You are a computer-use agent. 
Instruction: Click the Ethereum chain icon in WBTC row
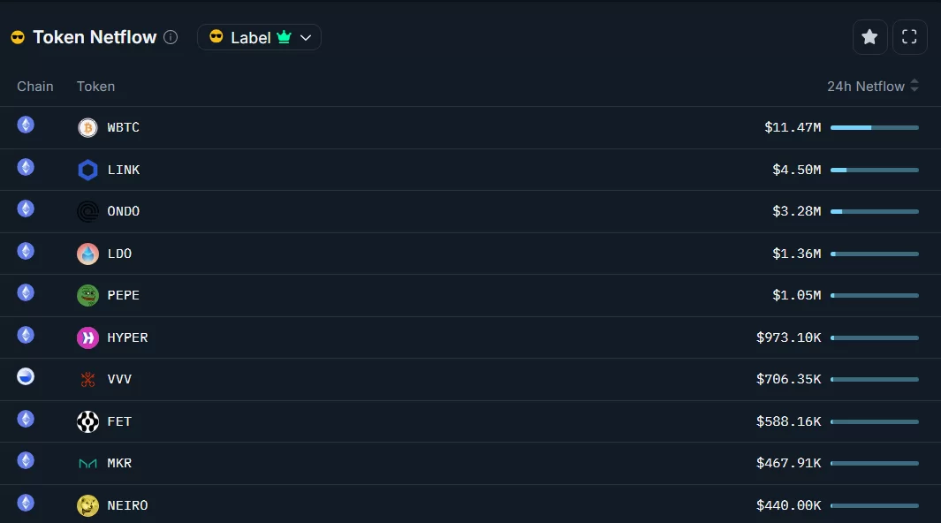(x=26, y=125)
